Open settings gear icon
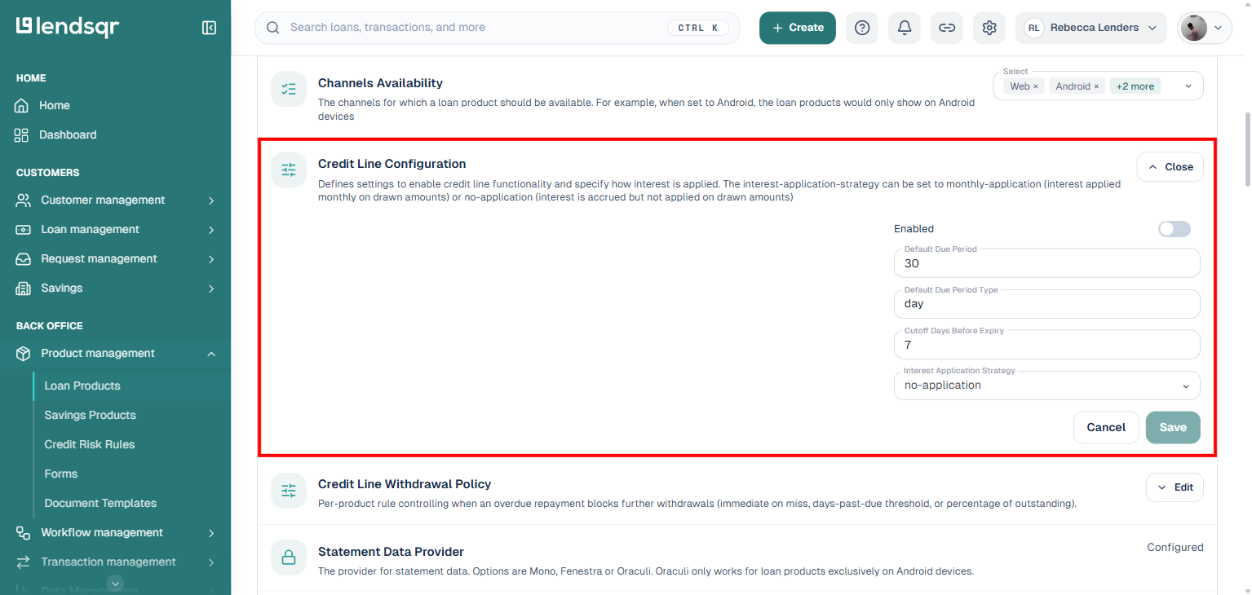1252x595 pixels. [989, 28]
